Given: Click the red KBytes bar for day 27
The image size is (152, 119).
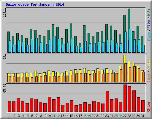Looking at the screenshot, I should 125,98.
